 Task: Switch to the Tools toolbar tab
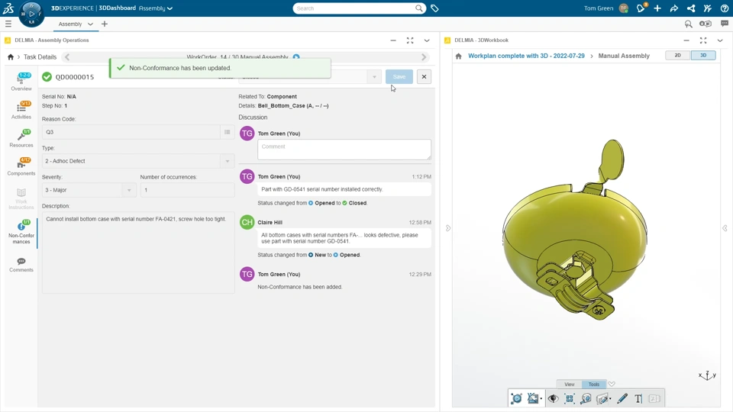click(x=594, y=384)
